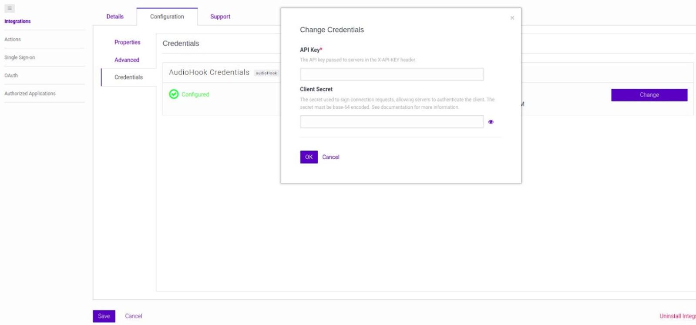Select Properties in the configuration sidebar
This screenshot has width=696, height=325.
[127, 42]
